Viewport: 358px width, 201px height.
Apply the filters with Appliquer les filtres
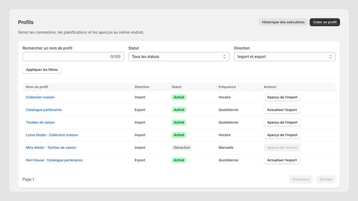[x=42, y=70]
